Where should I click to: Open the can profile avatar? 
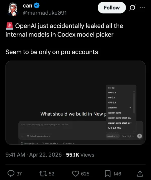[13, 9]
